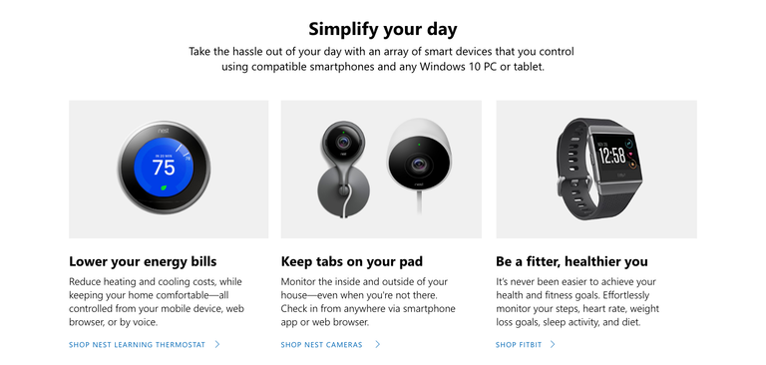Click the green leaf on the thermostat
This screenshot has width=766, height=365.
[x=164, y=187]
